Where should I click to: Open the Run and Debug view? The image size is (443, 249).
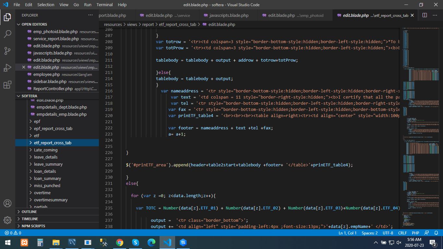[7, 68]
